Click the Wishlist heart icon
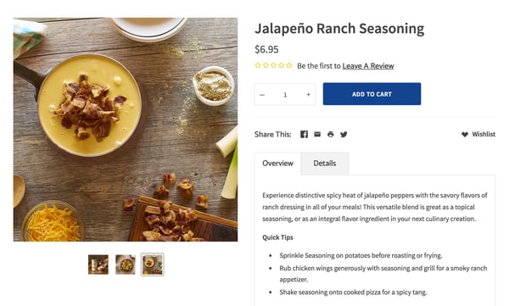The height and width of the screenshot is (306, 509). coord(465,134)
